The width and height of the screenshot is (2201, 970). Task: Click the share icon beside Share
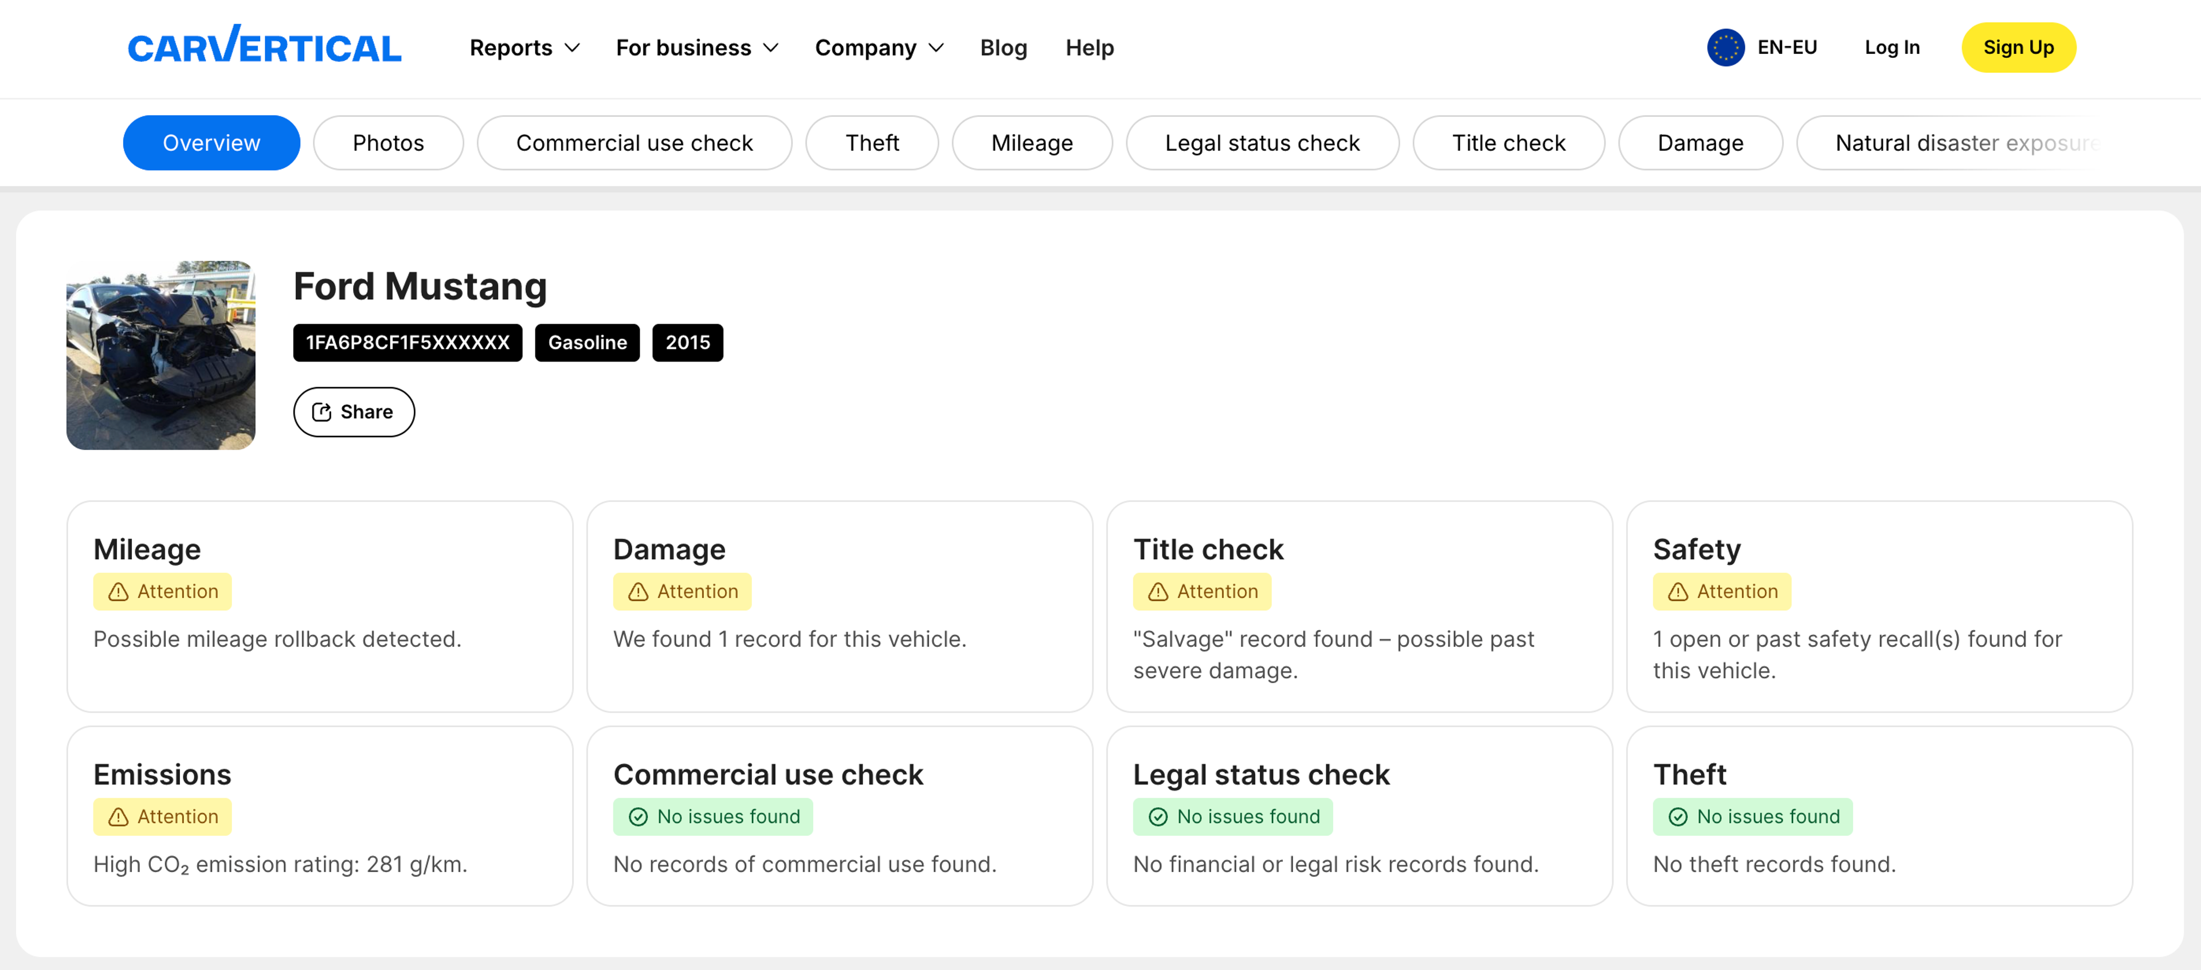(x=321, y=413)
